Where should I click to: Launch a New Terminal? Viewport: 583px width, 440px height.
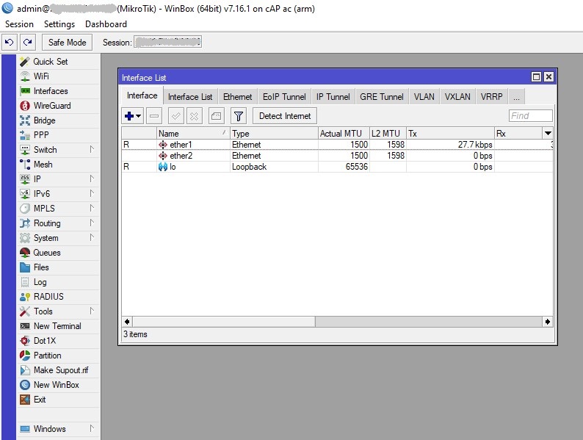click(59, 326)
